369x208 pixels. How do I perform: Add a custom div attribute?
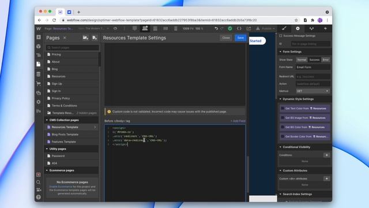coord(327,179)
